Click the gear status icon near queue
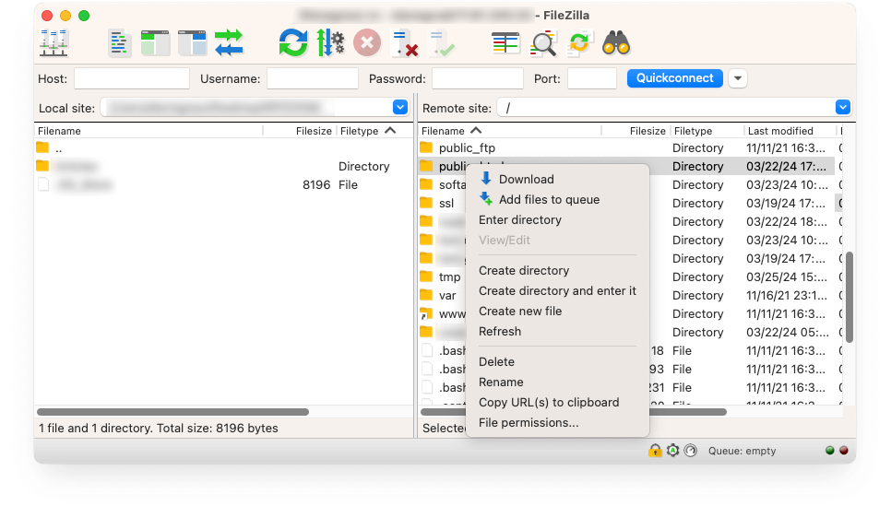Viewport: 891px width, 506px height. (x=672, y=451)
